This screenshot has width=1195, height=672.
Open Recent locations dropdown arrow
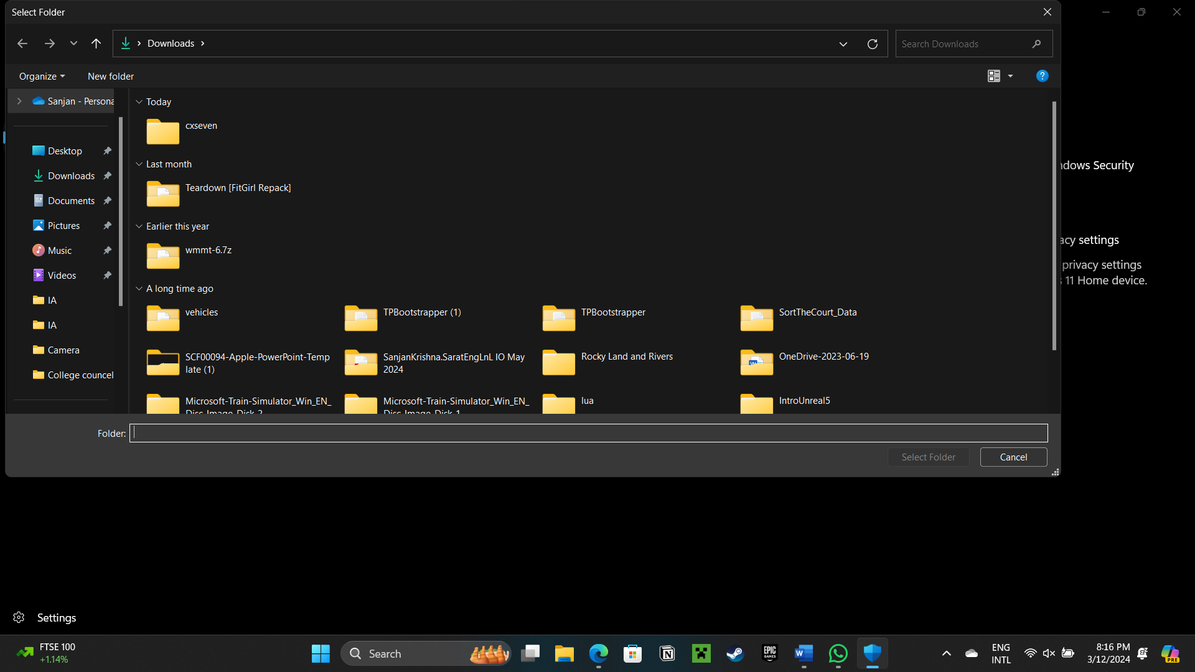73,44
